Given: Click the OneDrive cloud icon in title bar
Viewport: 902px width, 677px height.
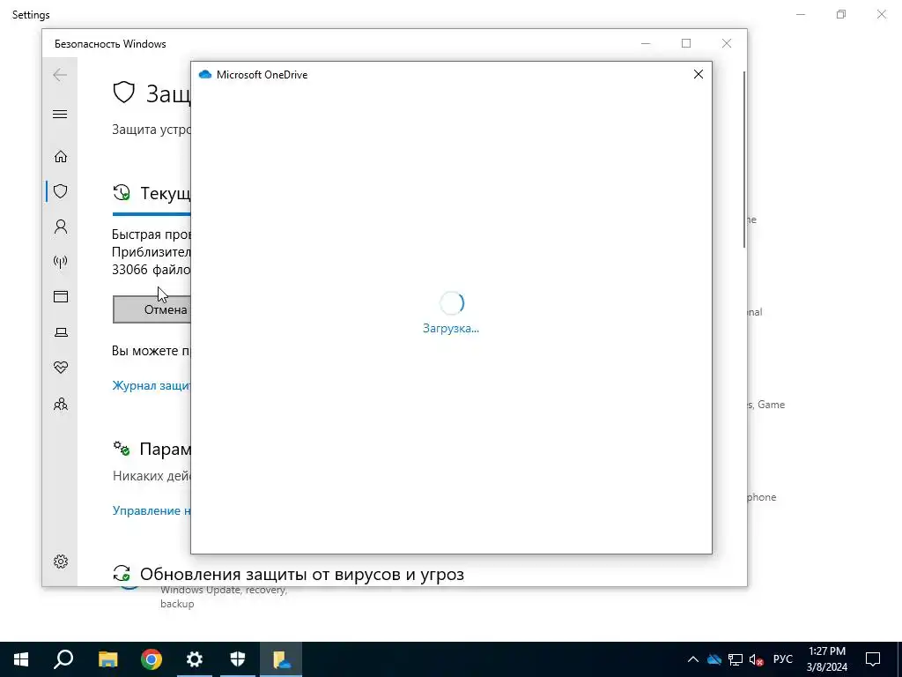Looking at the screenshot, I should (204, 74).
